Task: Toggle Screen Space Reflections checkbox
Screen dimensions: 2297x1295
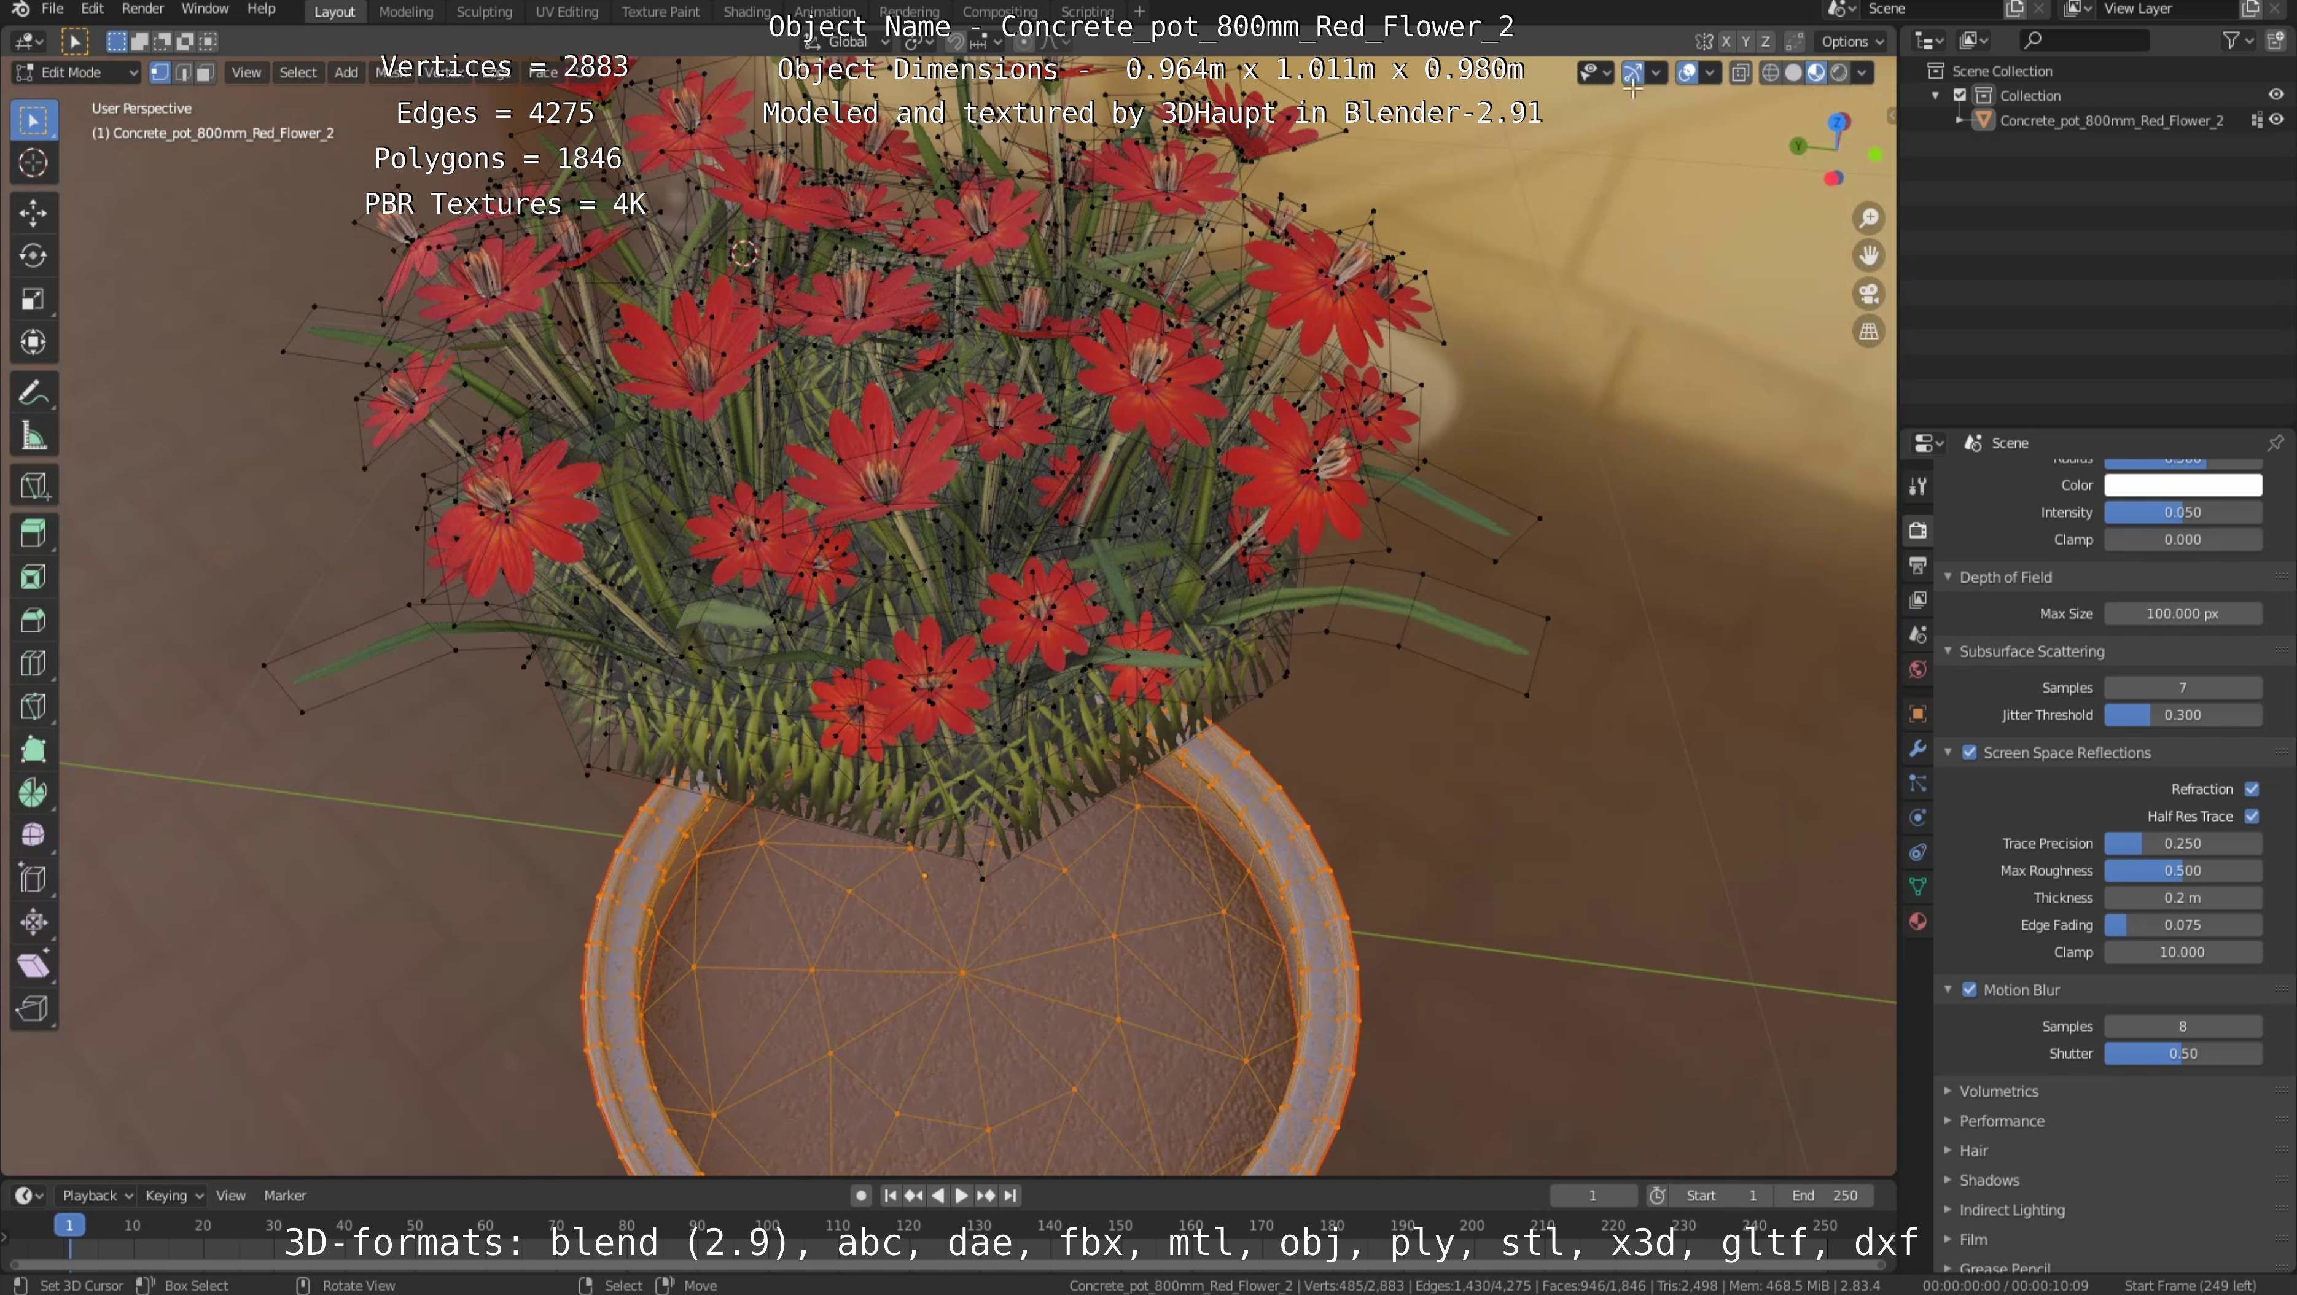Action: [x=1969, y=752]
